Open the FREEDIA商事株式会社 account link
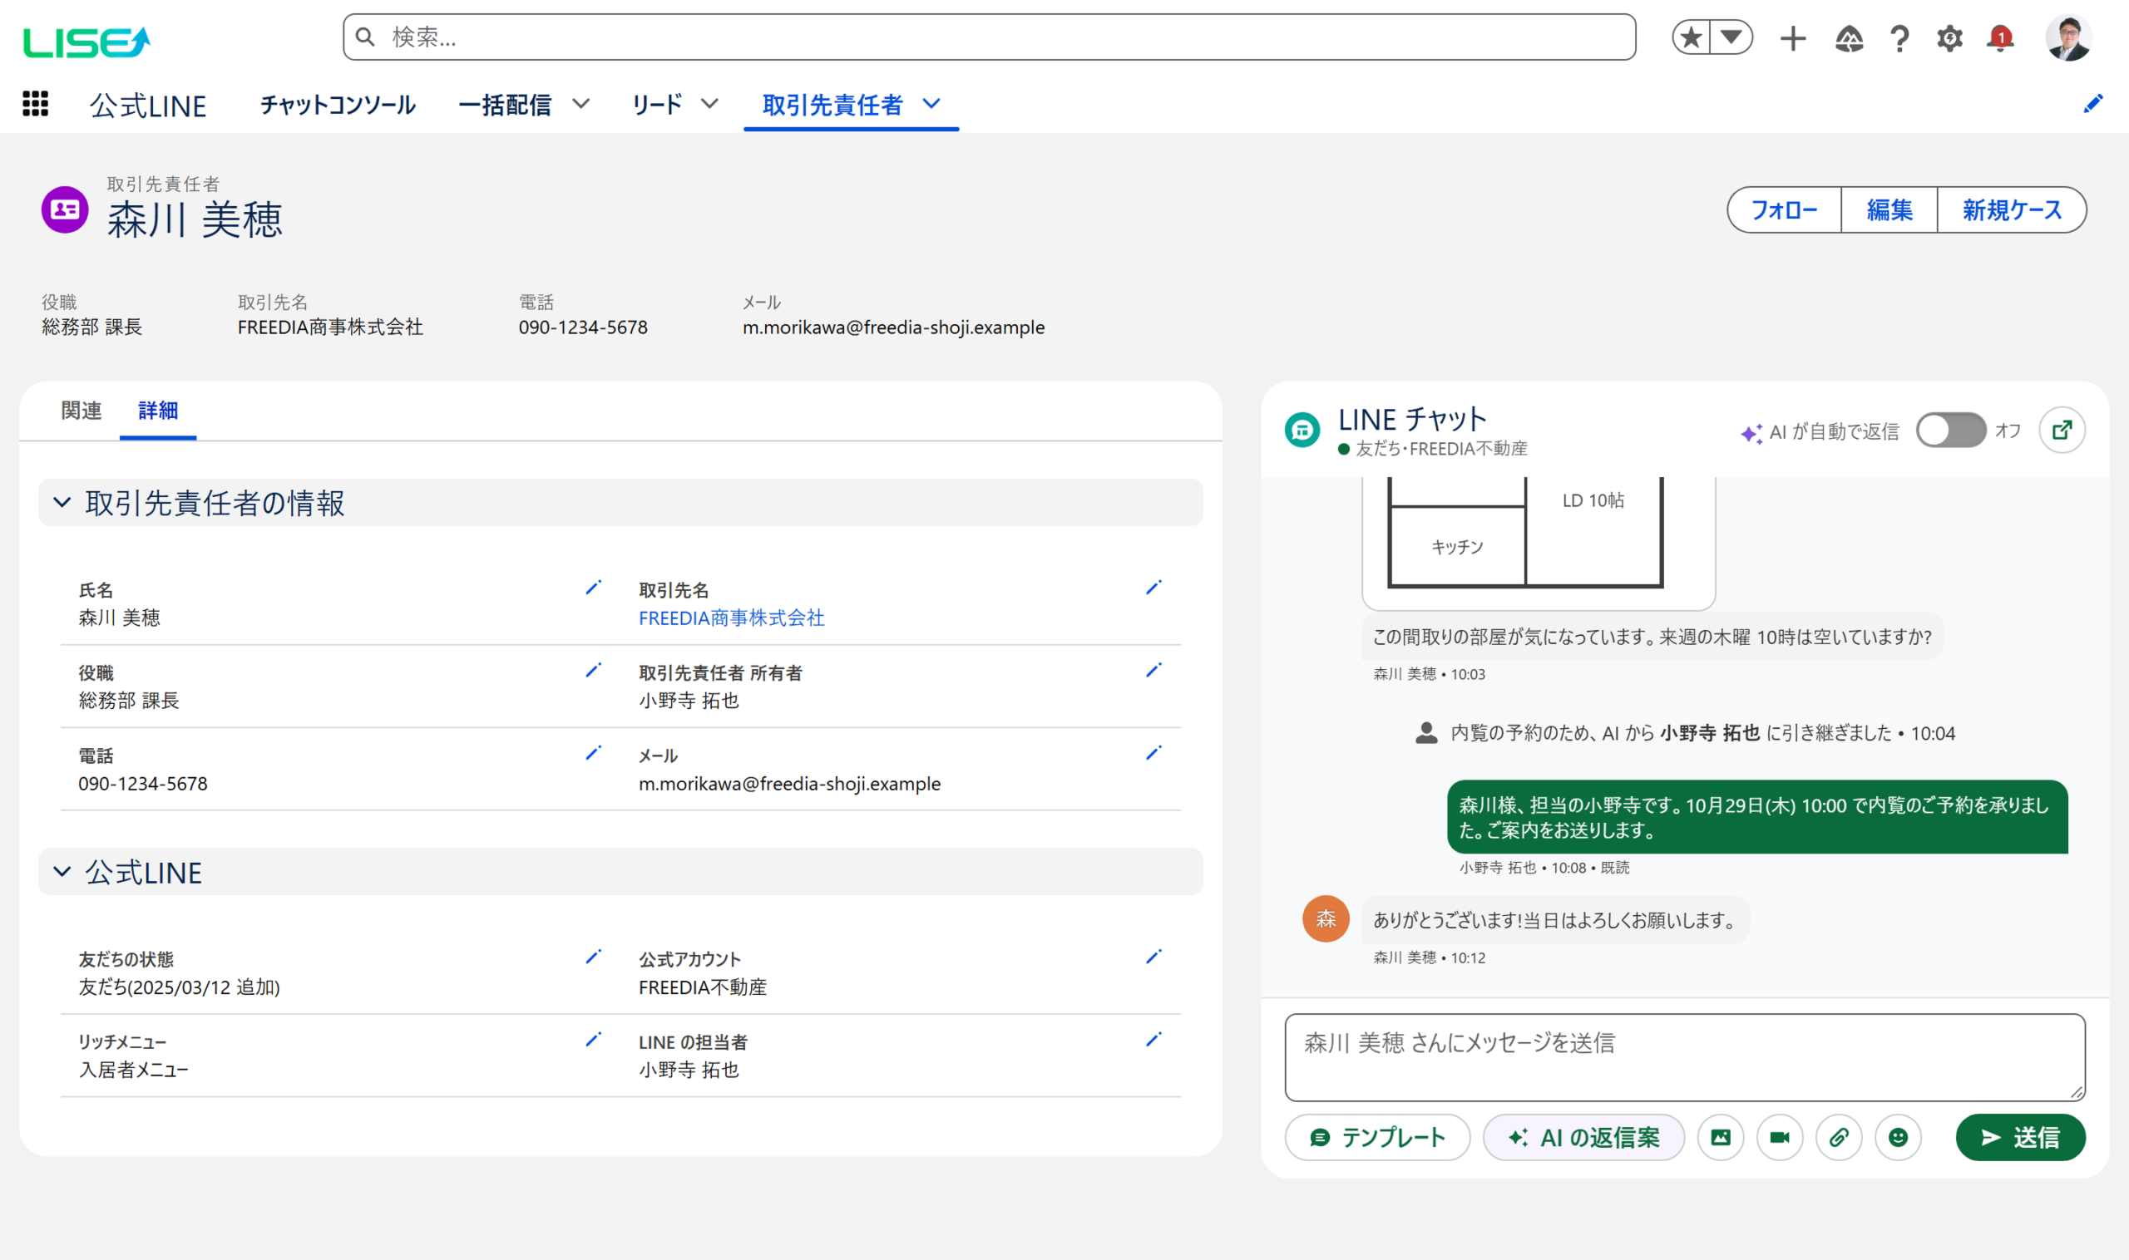Viewport: 2129px width, 1260px height. (732, 618)
